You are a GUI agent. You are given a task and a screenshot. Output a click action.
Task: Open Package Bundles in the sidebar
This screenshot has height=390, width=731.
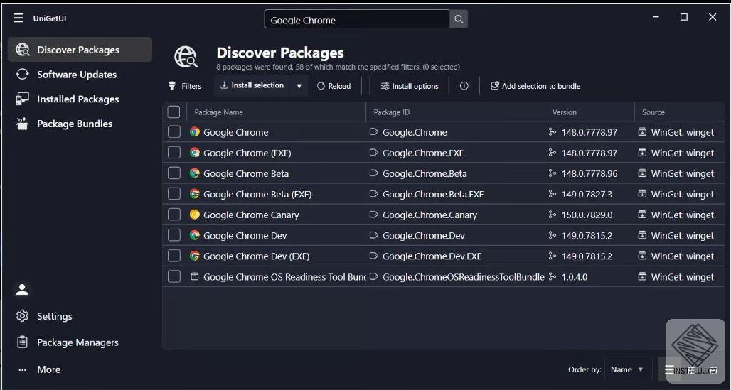click(x=80, y=124)
